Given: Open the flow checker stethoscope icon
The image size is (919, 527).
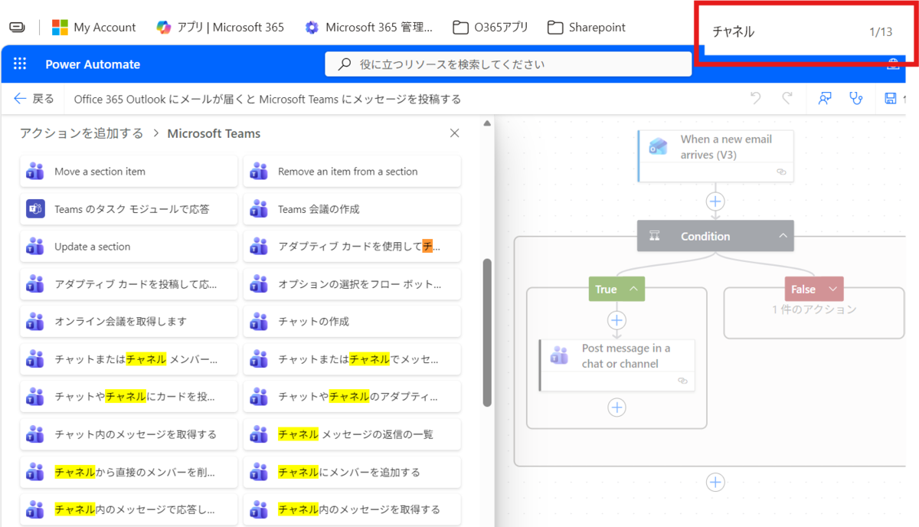Looking at the screenshot, I should point(857,98).
